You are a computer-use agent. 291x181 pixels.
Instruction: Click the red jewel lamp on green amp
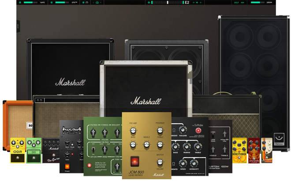click(89, 165)
